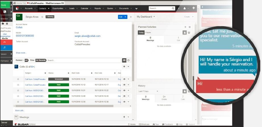
Task: Open Feedback in the footer
Action: pyautogui.click(x=168, y=124)
